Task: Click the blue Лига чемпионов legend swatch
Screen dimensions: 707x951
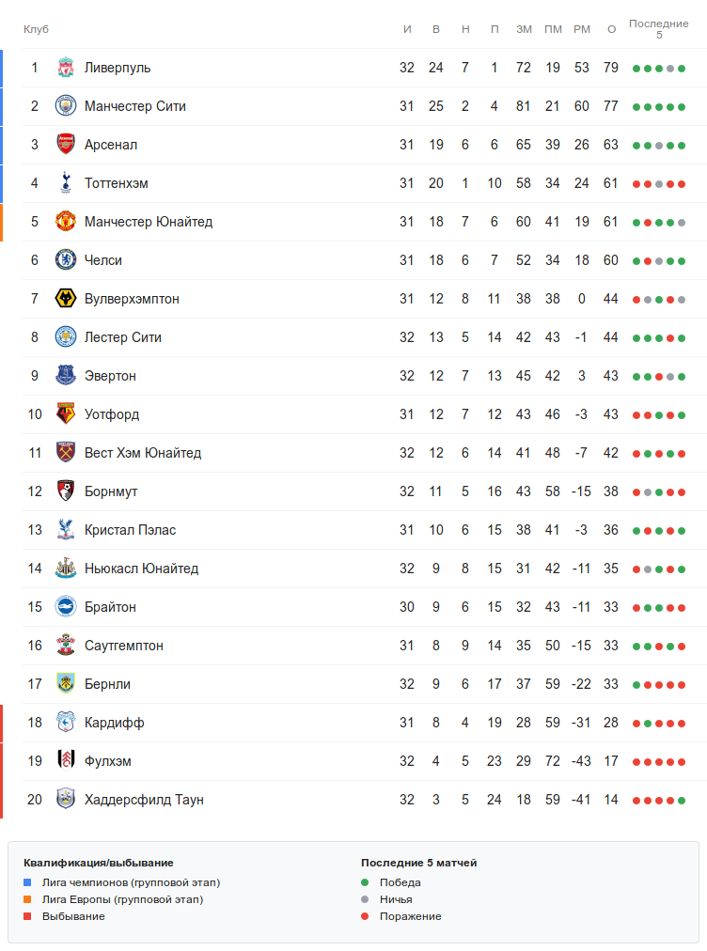Action: tap(27, 882)
